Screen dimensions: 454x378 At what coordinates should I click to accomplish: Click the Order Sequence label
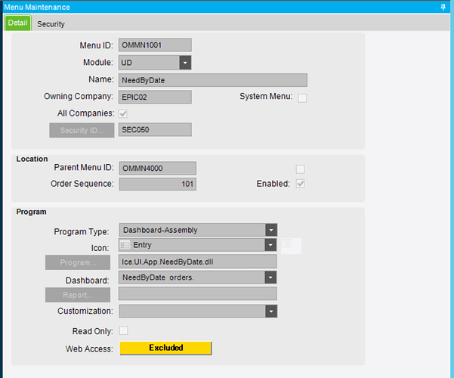click(x=82, y=184)
